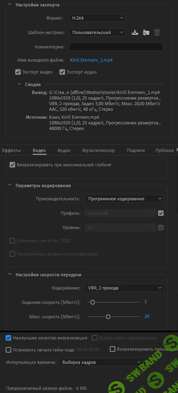Collapse the Сводка section
178x393 pixels.
(x=19, y=84)
